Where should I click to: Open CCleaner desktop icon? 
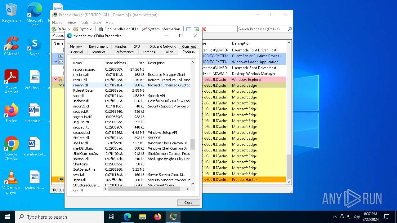pyautogui.click(x=11, y=46)
